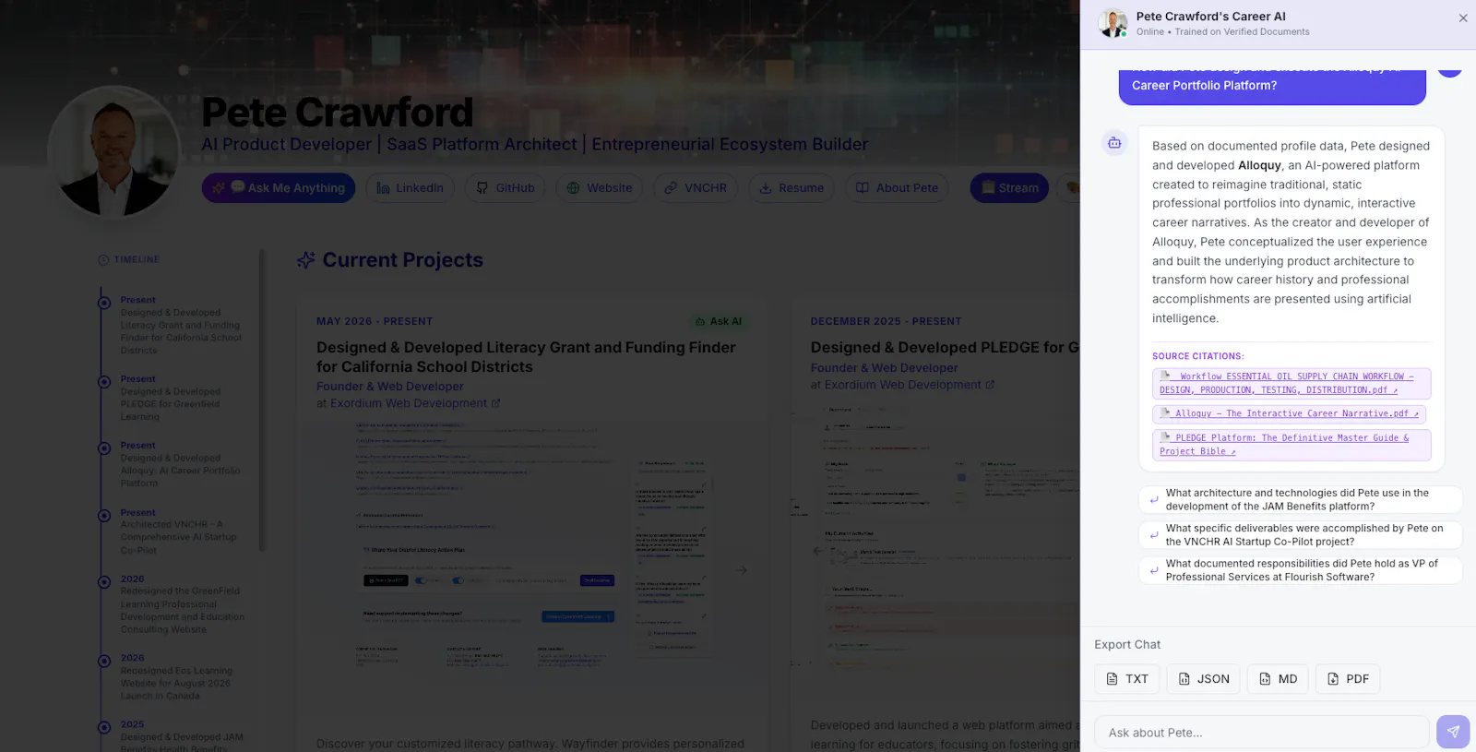
Task: Select timeline entry 'Redesigned the GreenField Learning' website
Action: click(x=182, y=604)
